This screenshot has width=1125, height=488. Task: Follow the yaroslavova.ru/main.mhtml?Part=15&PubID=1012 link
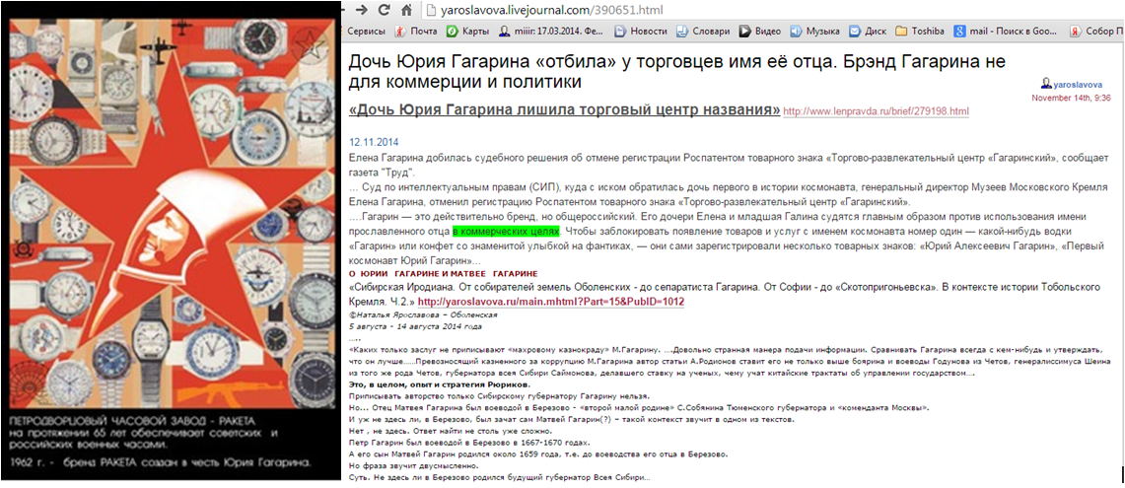coord(551,302)
